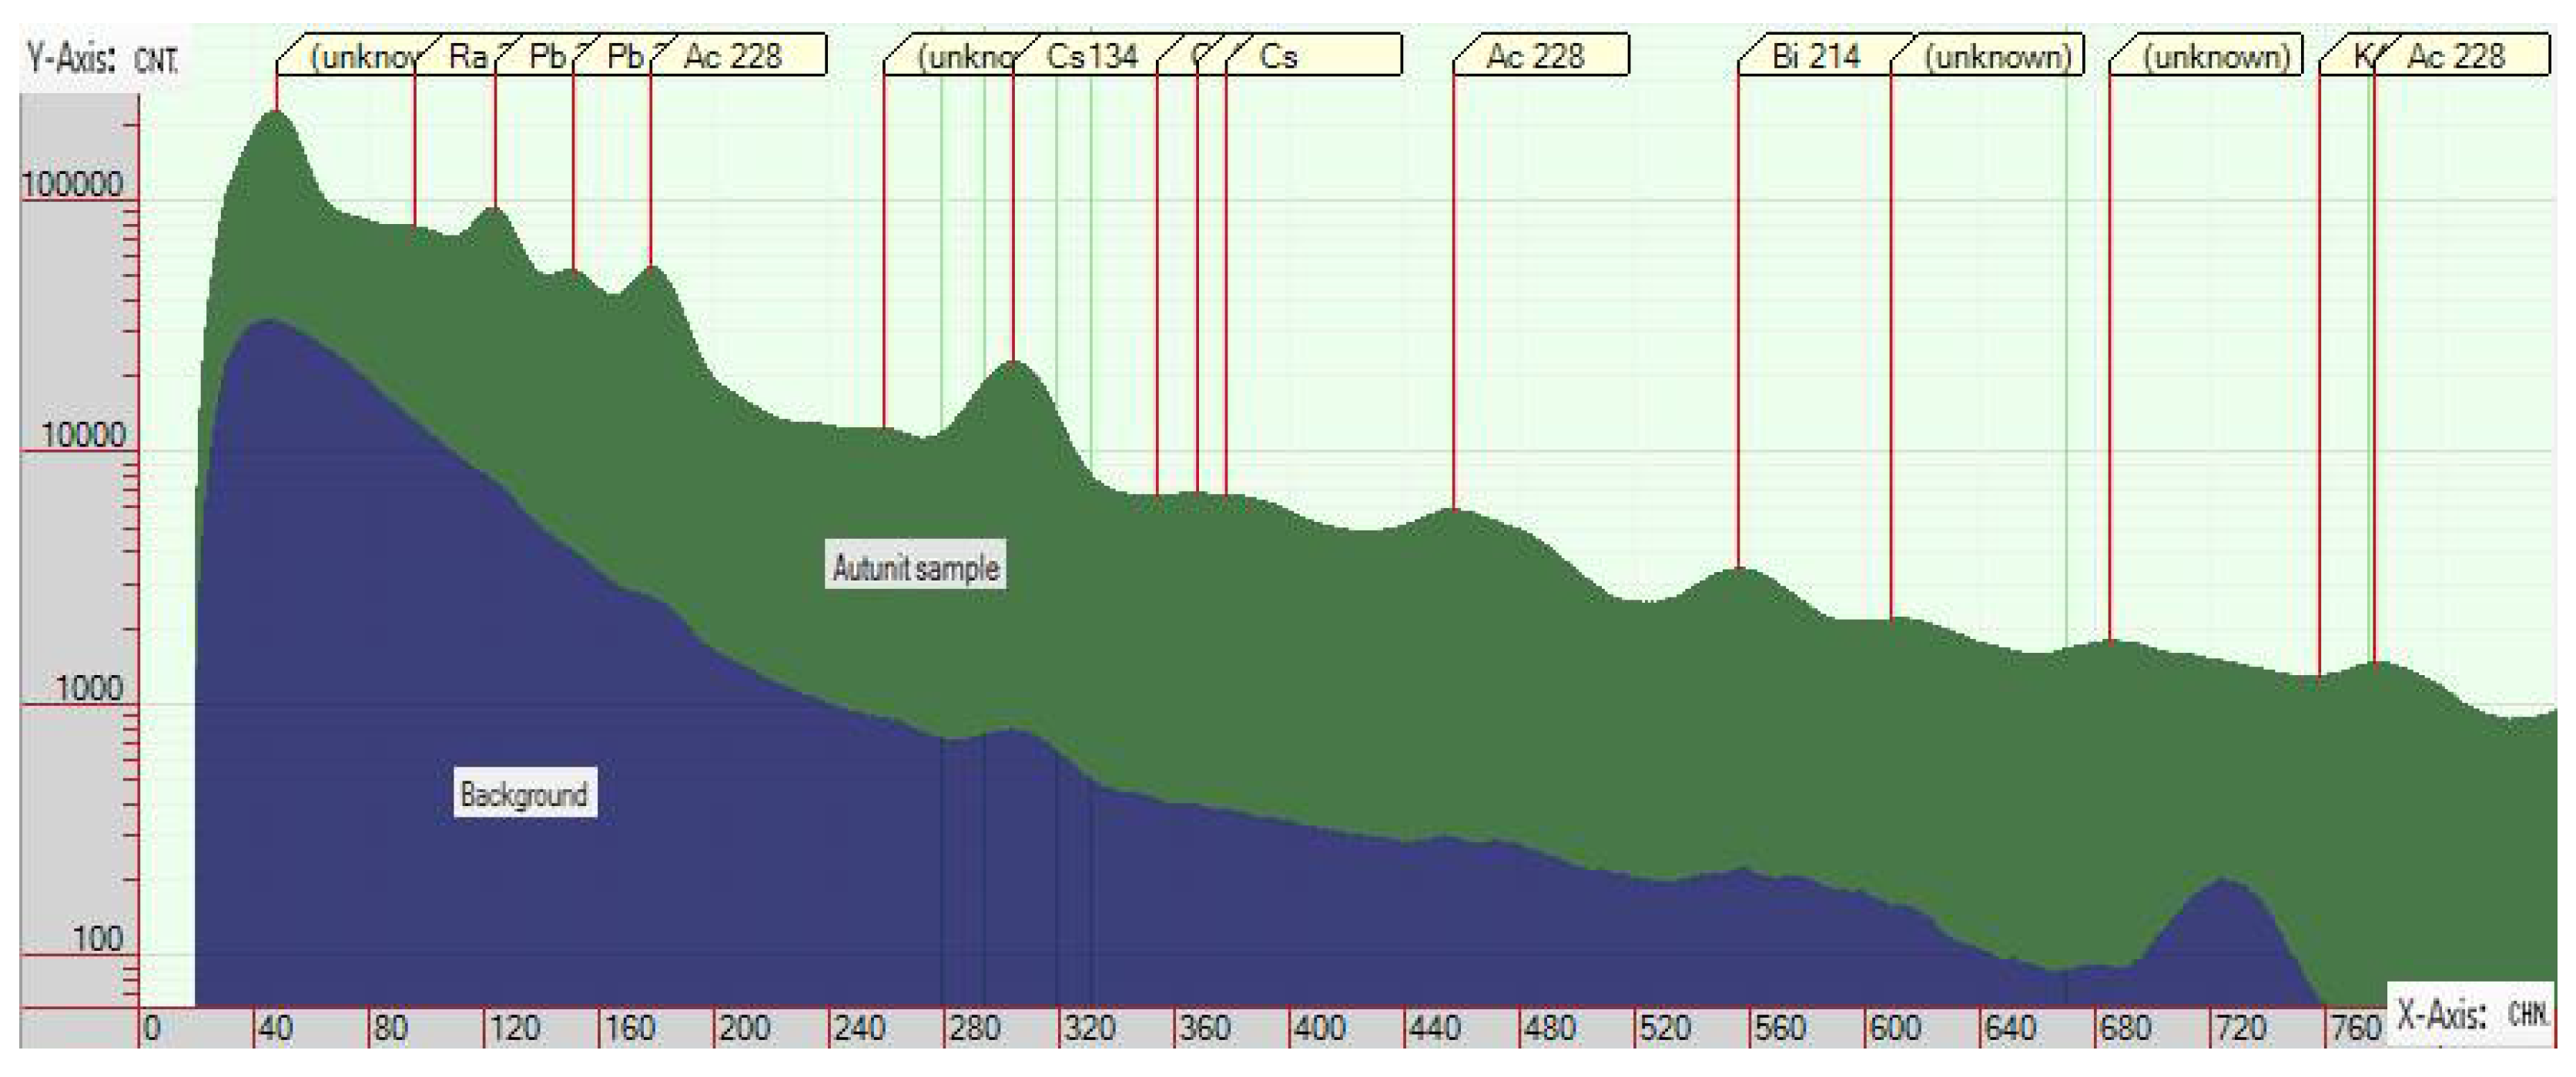Image resolution: width=2576 pixels, height=1077 pixels.
Task: Click the 0 tick on the channel axis
Action: tap(151, 1027)
